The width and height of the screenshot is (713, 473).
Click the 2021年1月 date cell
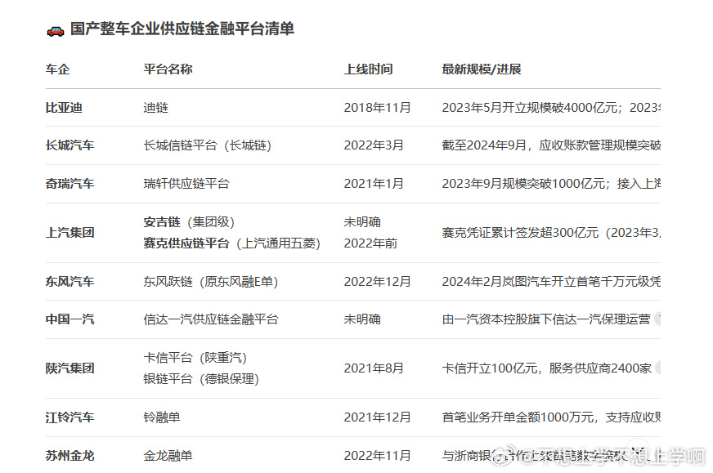tap(374, 184)
